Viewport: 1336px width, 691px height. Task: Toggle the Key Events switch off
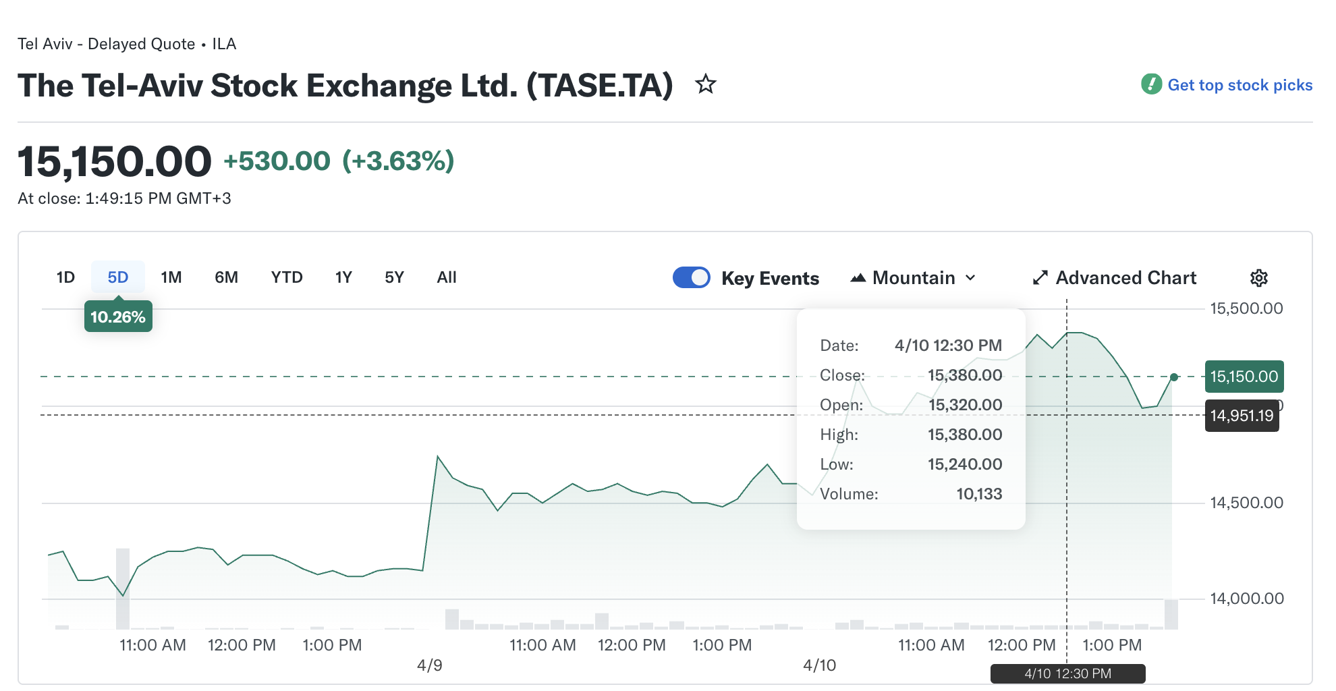pos(691,277)
